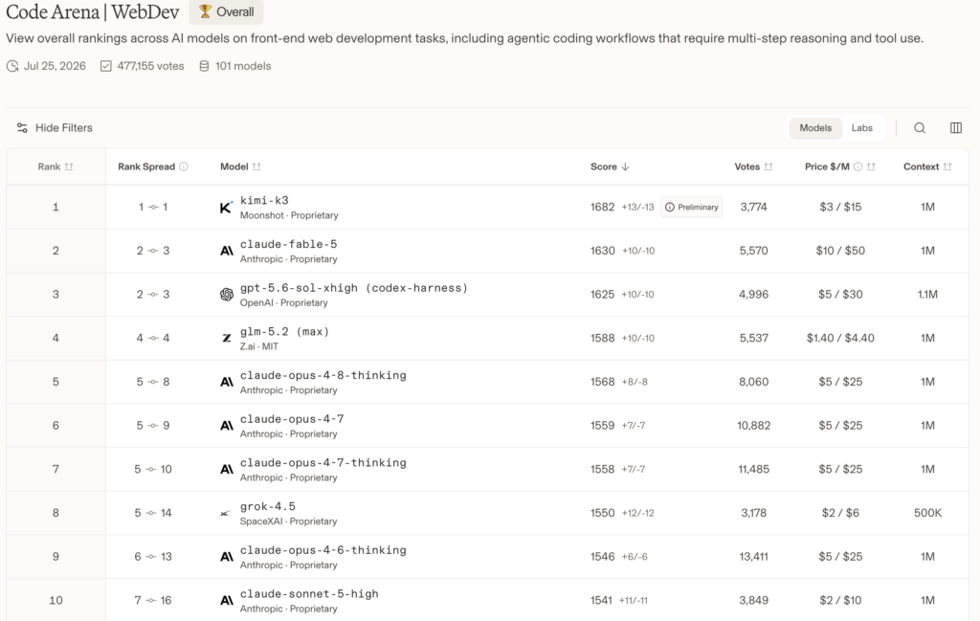Image resolution: width=980 pixels, height=621 pixels.
Task: Click the Rank Spread column header
Action: (152, 166)
